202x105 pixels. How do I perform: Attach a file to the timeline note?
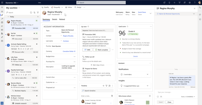click(112, 96)
